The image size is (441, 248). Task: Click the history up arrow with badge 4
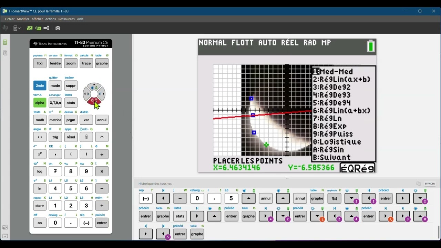pos(351,216)
